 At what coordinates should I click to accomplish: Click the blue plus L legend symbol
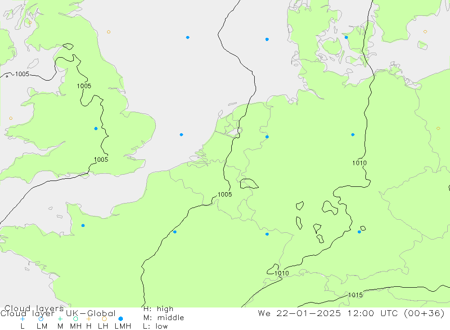[22, 319]
